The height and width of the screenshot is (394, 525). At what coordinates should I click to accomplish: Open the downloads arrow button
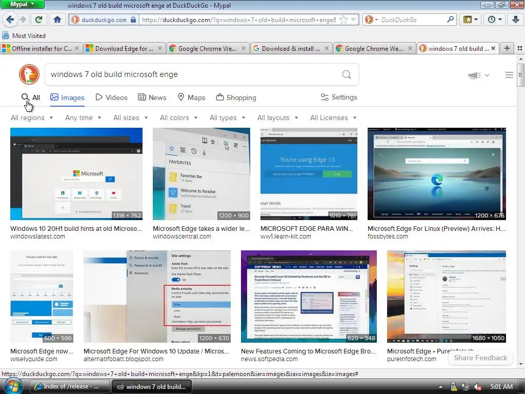click(516, 19)
